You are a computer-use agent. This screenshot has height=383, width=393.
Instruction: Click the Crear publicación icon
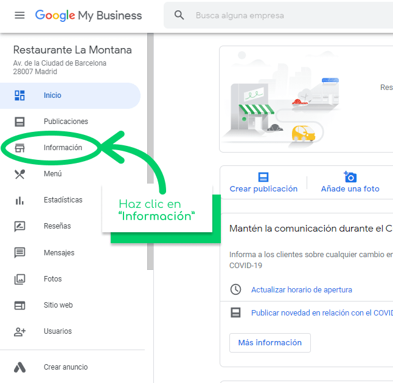click(x=263, y=177)
